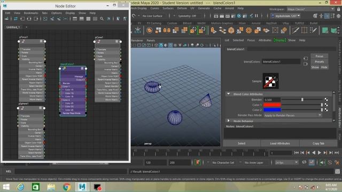Open Bookmarks menu in Node Editor
Image resolution: width=342 pixels, height=192 pixels.
tap(31, 13)
